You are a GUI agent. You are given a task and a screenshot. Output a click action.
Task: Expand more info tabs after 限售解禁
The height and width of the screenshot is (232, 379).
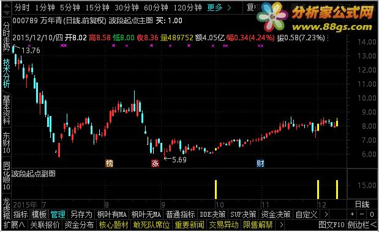click(282, 225)
